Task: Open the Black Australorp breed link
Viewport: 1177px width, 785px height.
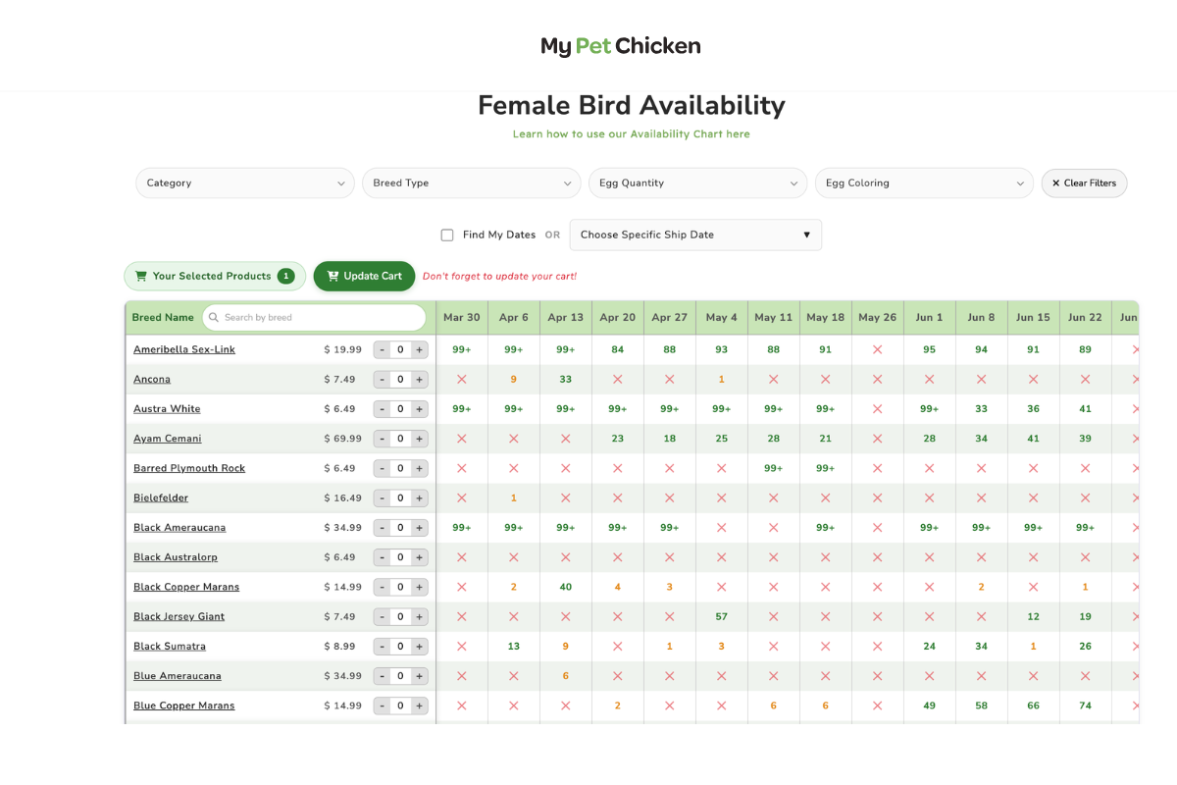Action: 176,557
